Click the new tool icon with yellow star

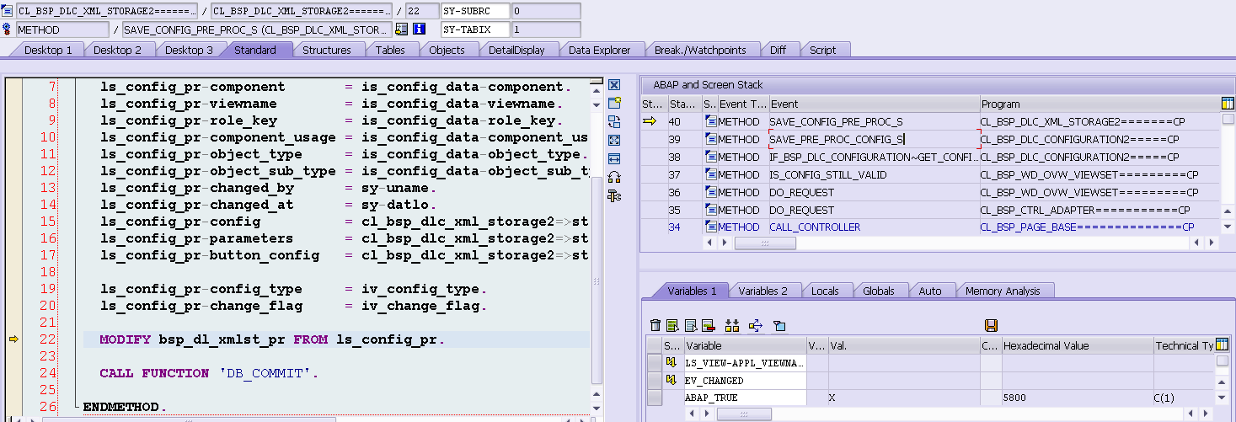pos(614,103)
